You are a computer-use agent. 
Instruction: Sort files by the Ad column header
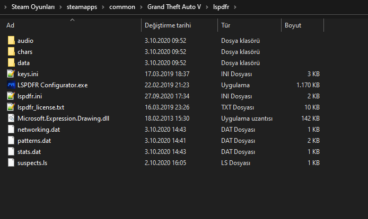[x=11, y=25]
